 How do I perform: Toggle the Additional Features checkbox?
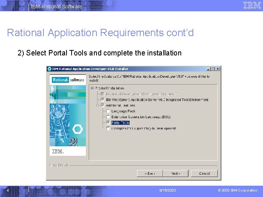point(103,105)
